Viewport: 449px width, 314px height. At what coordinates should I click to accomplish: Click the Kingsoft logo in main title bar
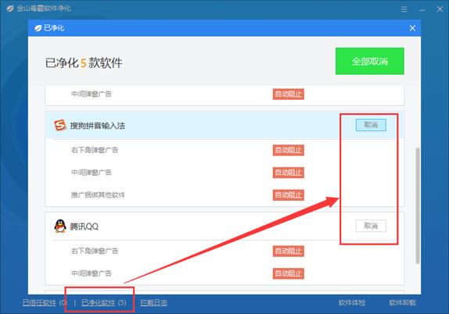10,9
